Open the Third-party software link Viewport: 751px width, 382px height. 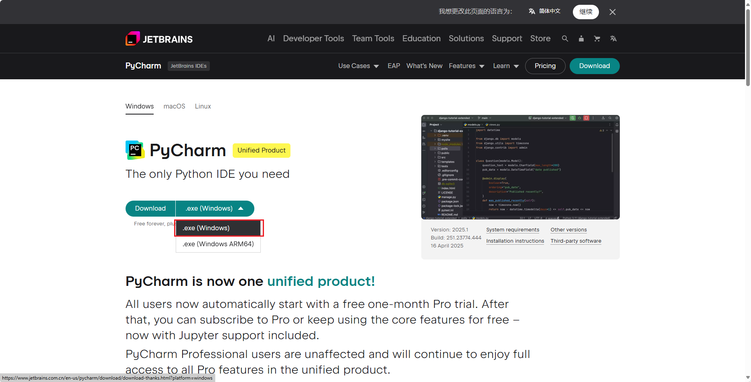point(576,241)
